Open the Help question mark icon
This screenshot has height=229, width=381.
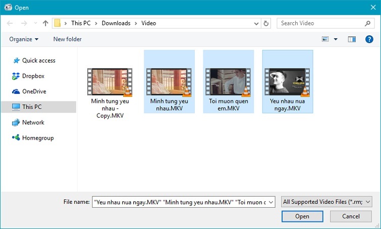369,39
